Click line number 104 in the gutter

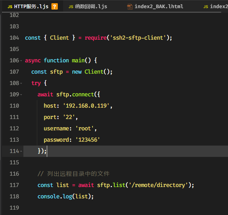click(14, 38)
